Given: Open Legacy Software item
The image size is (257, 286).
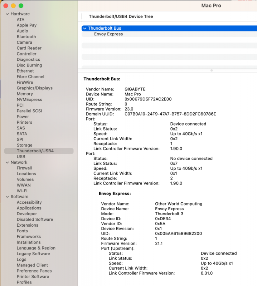Looking at the screenshot, I should coord(33,254).
